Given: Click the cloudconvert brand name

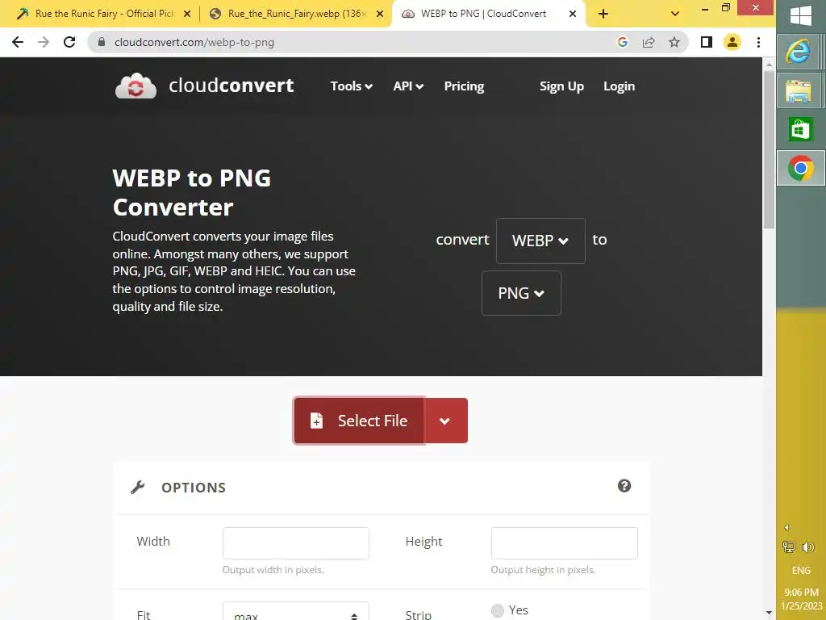Looking at the screenshot, I should click(x=232, y=86).
